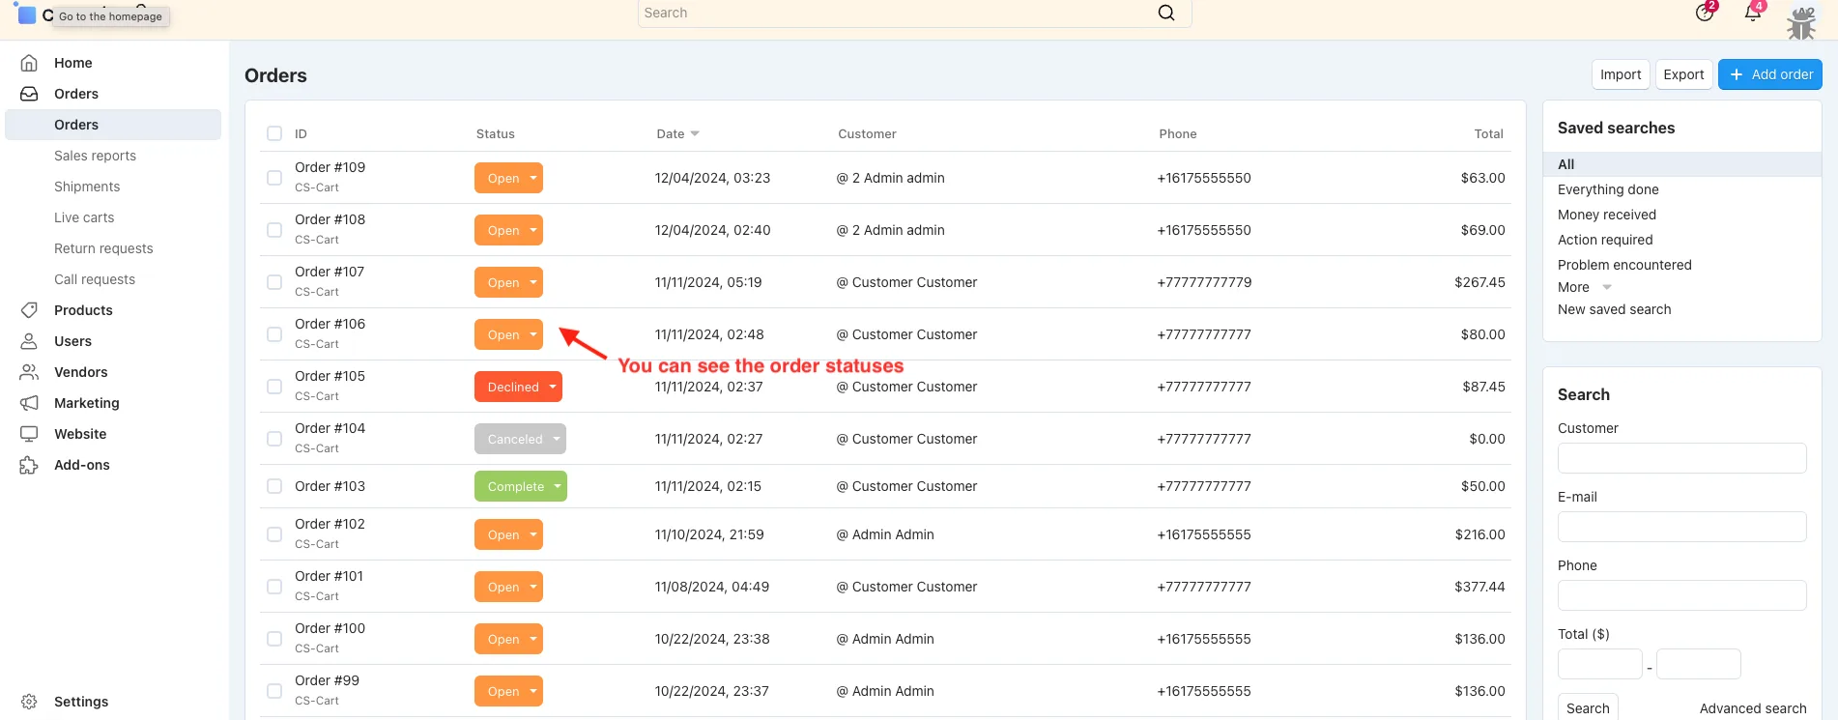Open status dropdown for Order #99
This screenshot has width=1838, height=720.
(508, 691)
